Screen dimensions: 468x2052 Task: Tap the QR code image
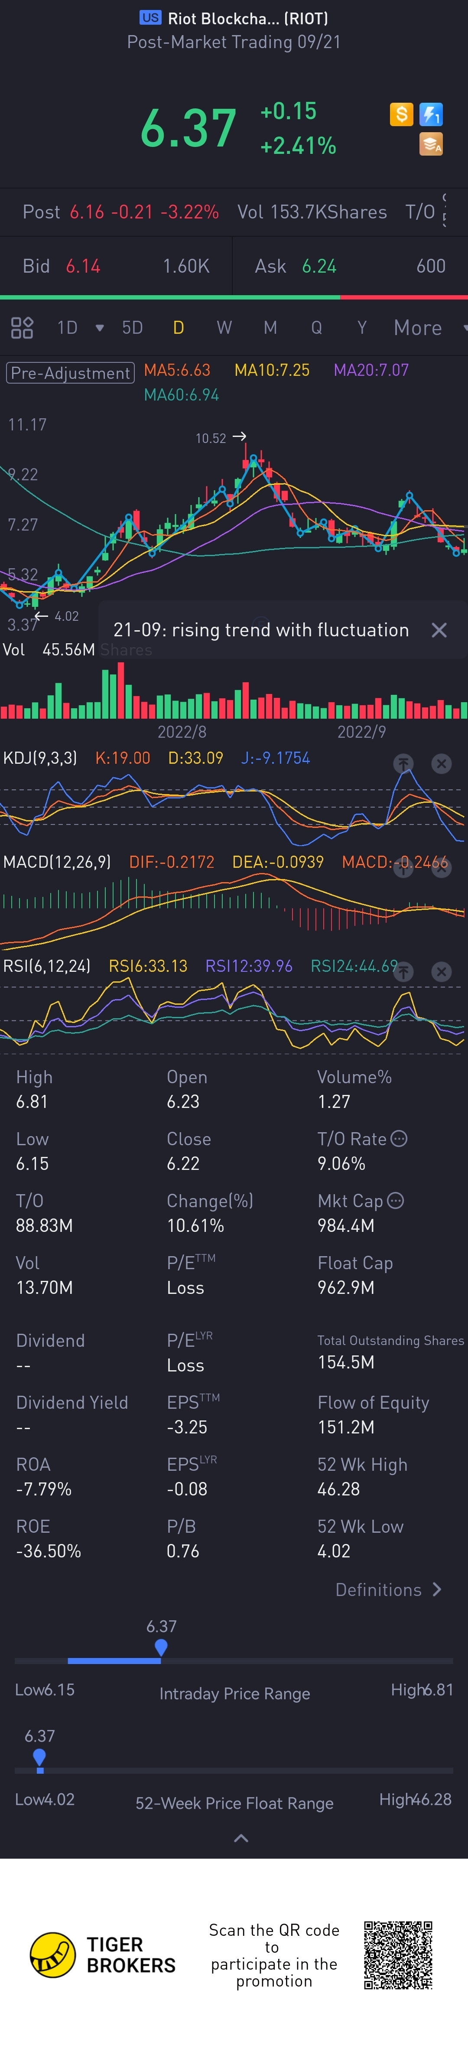pyautogui.click(x=398, y=1955)
